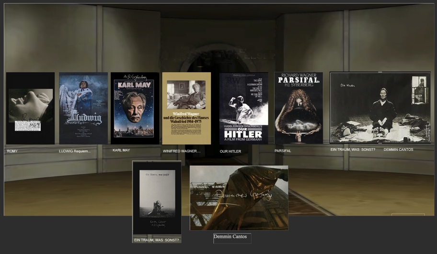The image size is (437, 254).
Task: Open the wide Die Nacht photograph
Action: click(380, 108)
